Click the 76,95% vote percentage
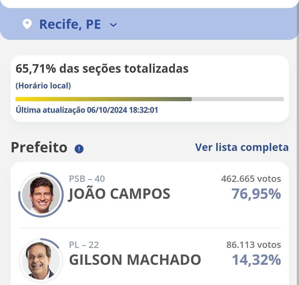 pyautogui.click(x=256, y=194)
